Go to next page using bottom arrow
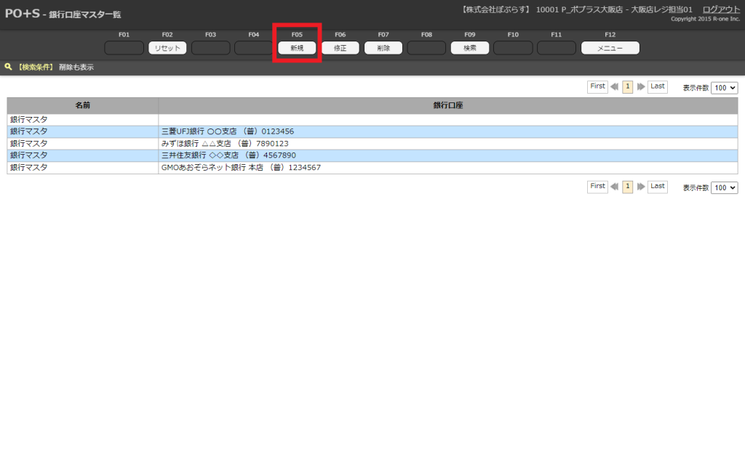 [x=641, y=187]
